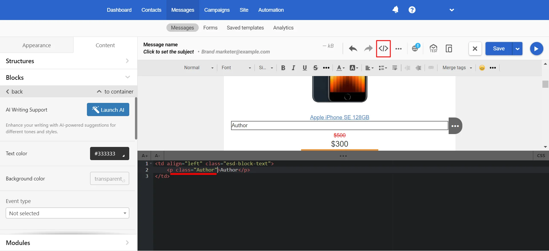
Task: Open the code editor icon
Action: click(x=383, y=49)
